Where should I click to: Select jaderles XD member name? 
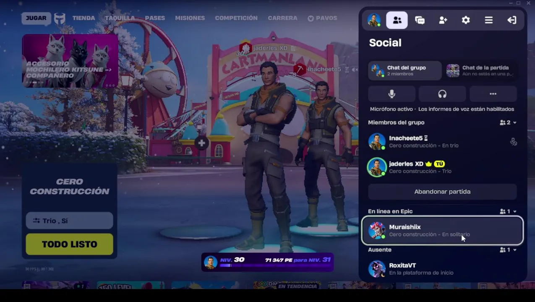tap(406, 164)
